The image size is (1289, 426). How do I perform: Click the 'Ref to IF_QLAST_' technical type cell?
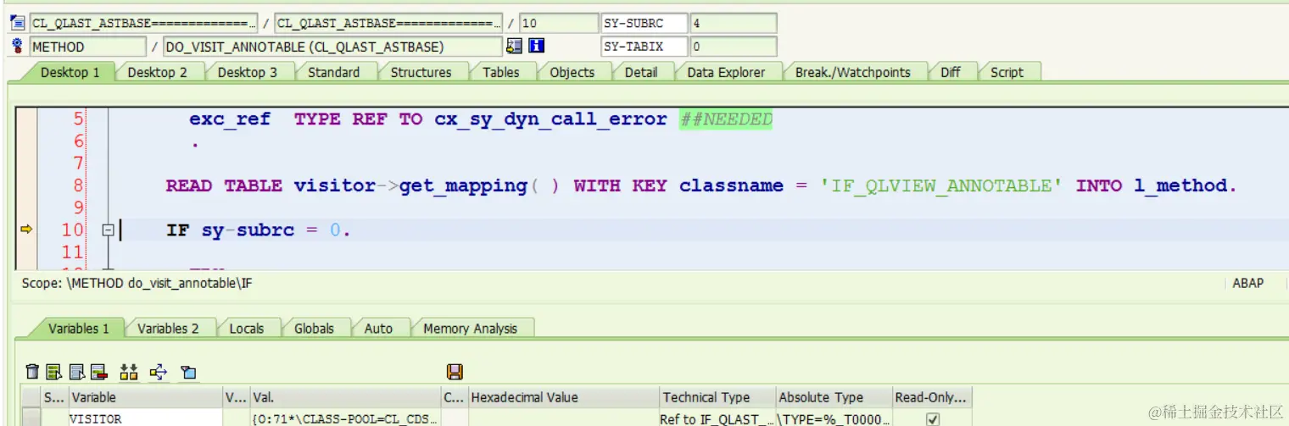point(718,418)
